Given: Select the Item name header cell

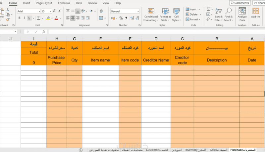Looking at the screenshot, I should coord(101,60).
